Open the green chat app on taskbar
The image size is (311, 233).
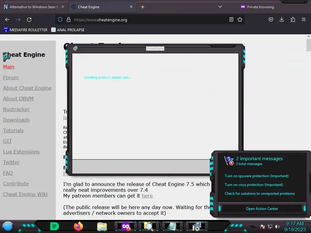pyautogui.click(x=55, y=226)
